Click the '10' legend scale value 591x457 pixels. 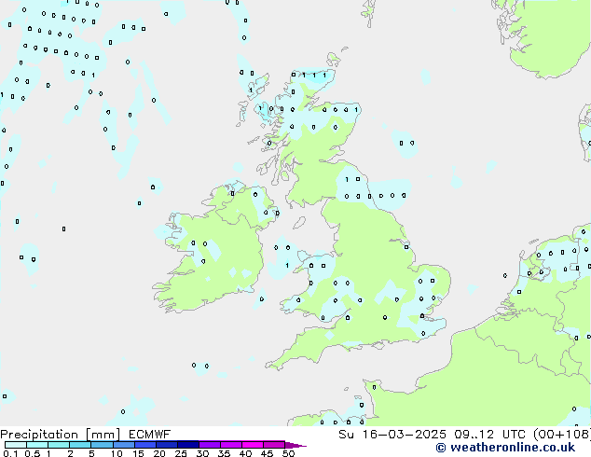pos(117,453)
